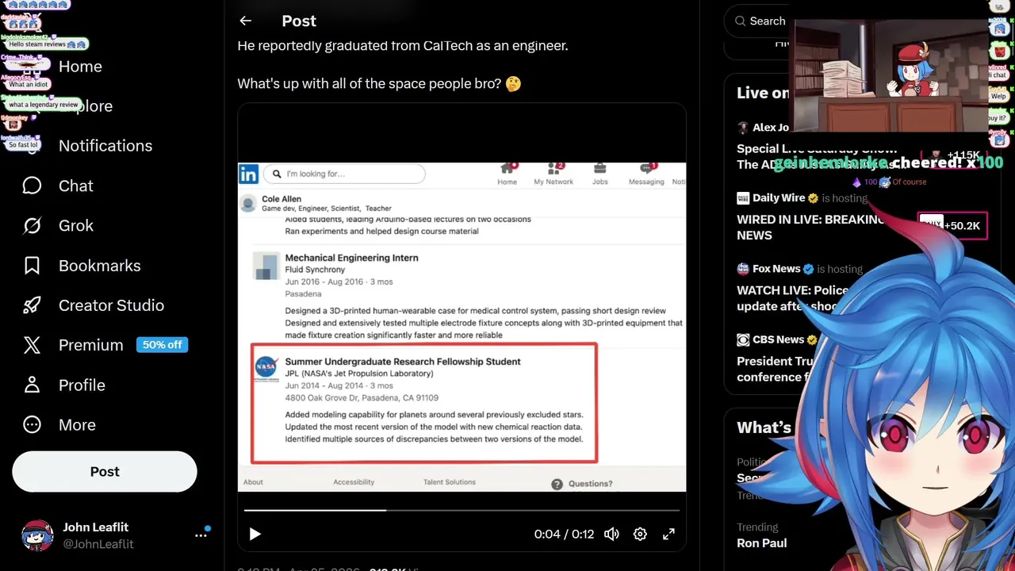Click the '+50.2K' viewer count badge
The image size is (1015, 571).
[x=952, y=225]
